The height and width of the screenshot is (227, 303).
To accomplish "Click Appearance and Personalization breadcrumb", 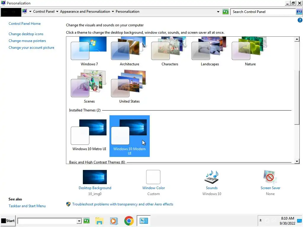I will (85, 12).
